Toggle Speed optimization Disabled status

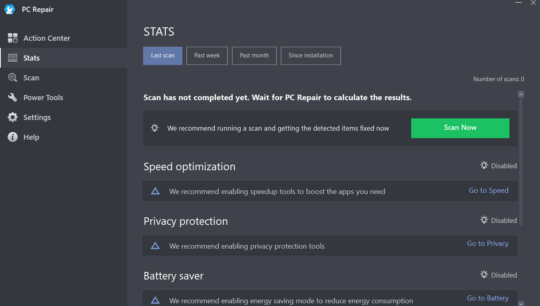point(498,165)
